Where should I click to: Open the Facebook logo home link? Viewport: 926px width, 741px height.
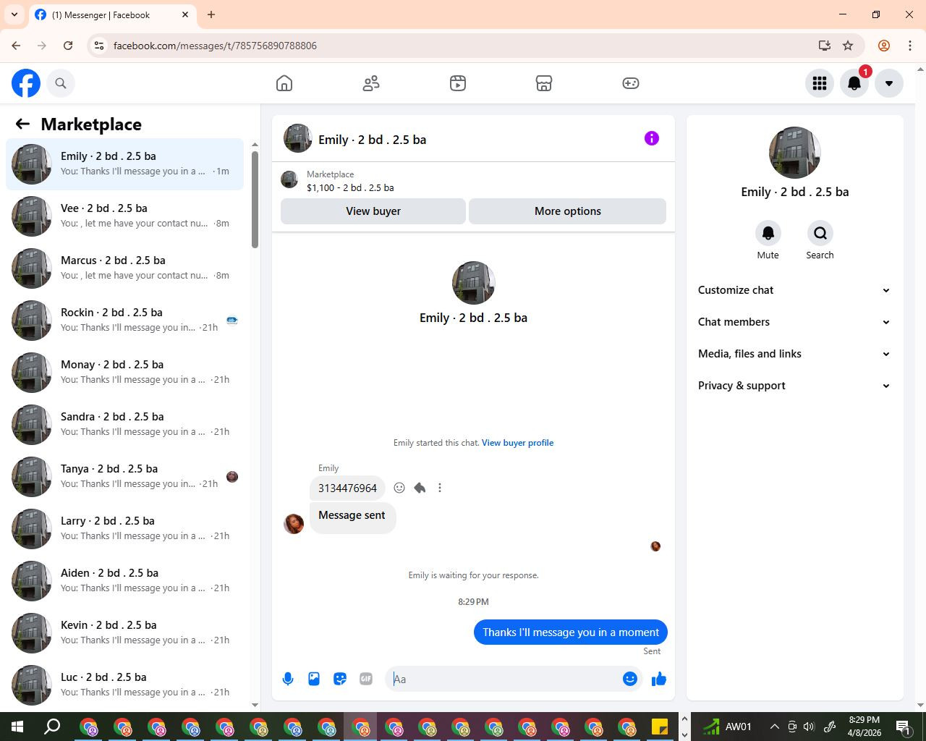point(26,83)
